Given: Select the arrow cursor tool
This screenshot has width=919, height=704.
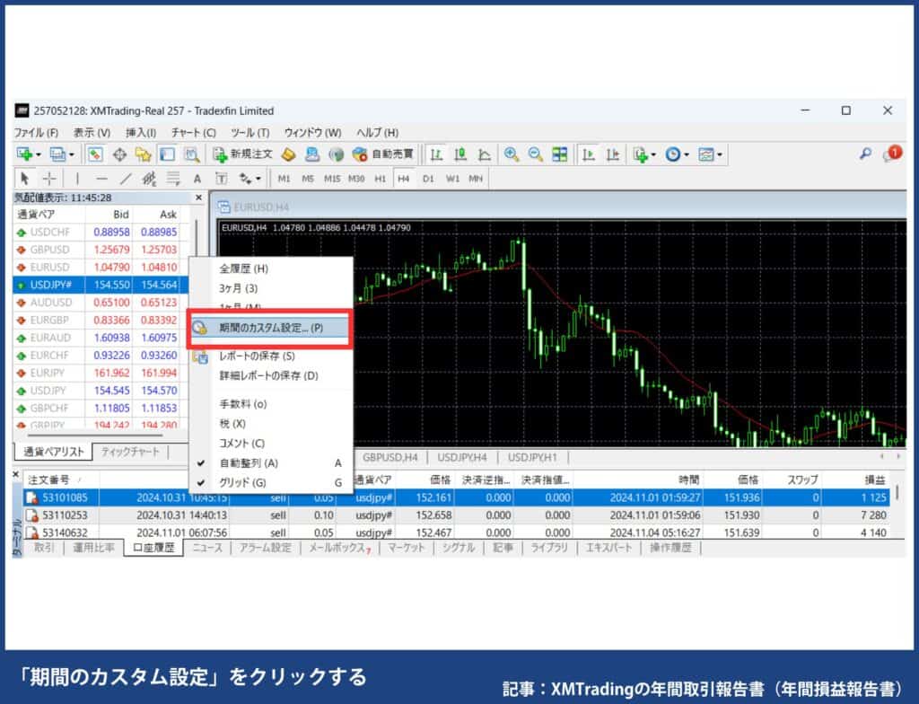Looking at the screenshot, I should (x=24, y=179).
